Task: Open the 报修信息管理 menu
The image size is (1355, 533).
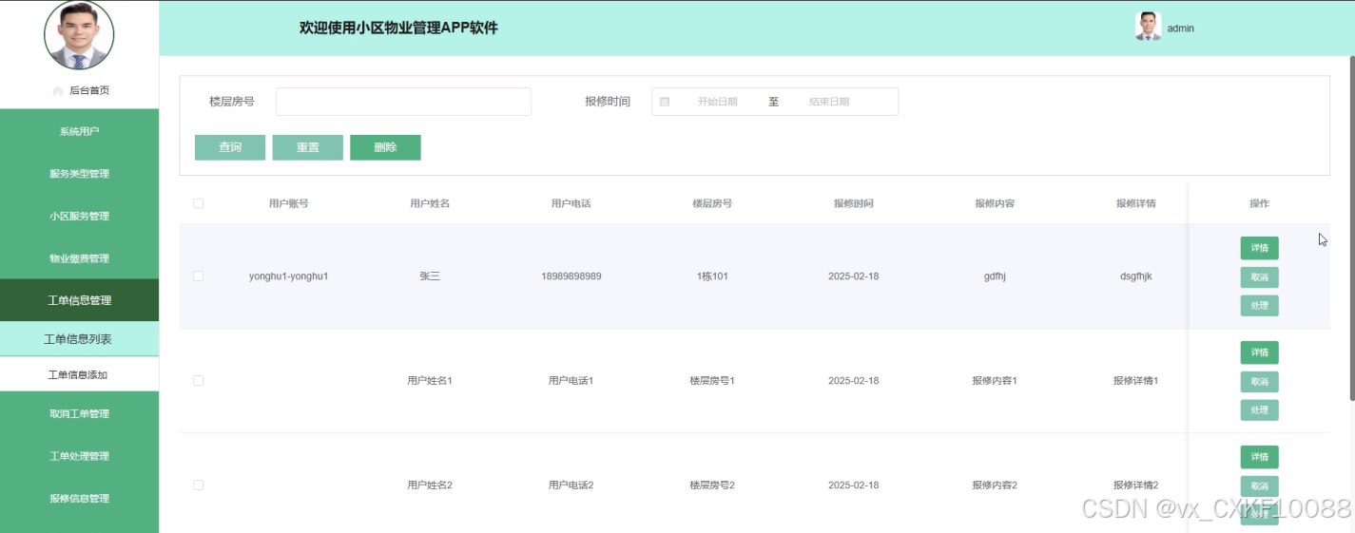Action: 79,498
